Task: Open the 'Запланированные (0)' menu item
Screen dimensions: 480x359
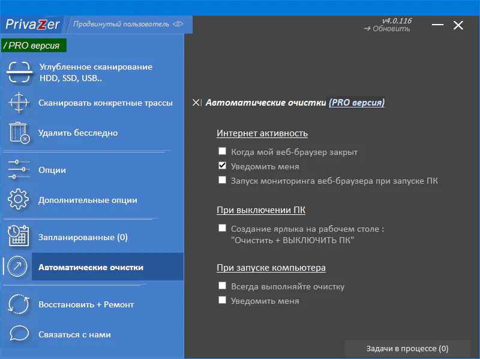Action: [x=83, y=237]
